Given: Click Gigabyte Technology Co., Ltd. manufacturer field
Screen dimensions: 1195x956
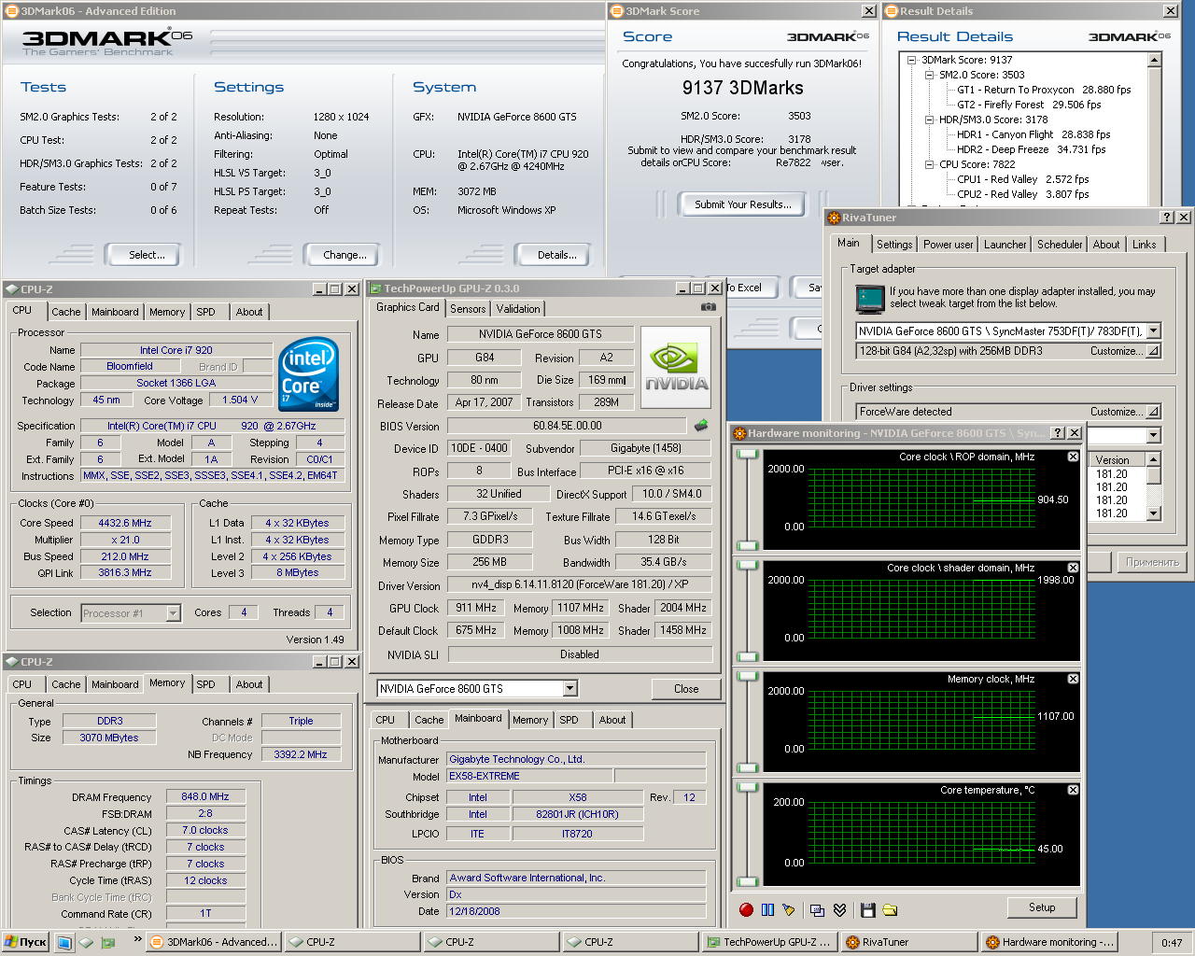Looking at the screenshot, I should point(576,760).
